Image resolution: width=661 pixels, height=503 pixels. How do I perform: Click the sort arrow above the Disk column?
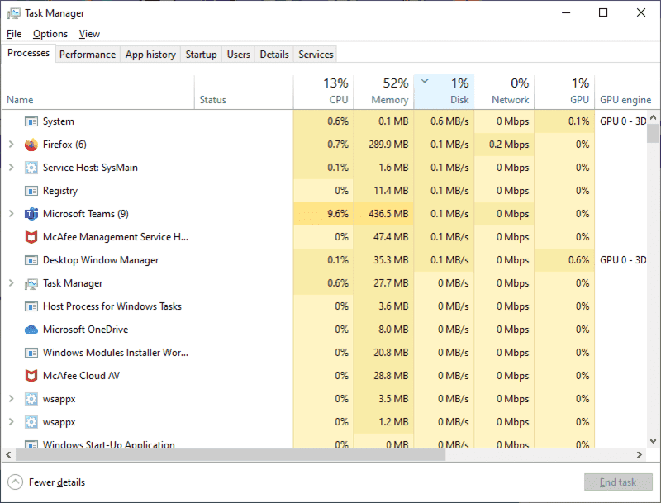click(425, 81)
